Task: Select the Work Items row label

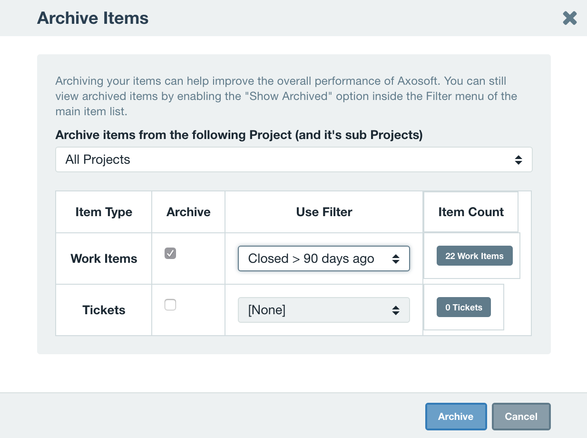Action: (x=103, y=259)
